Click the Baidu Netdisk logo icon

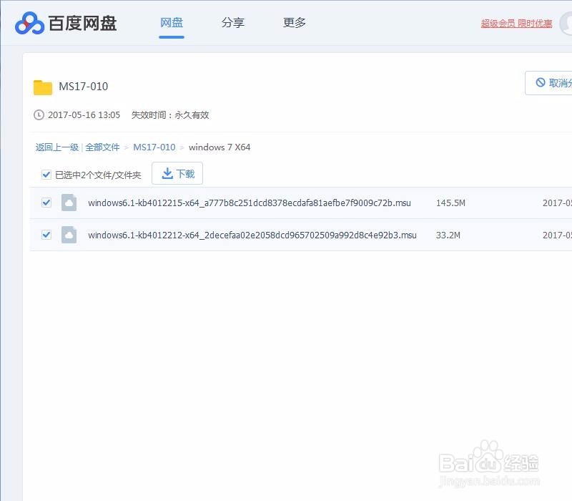pyautogui.click(x=31, y=22)
